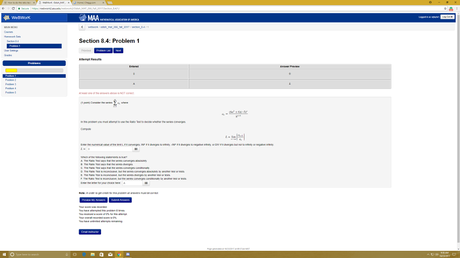Click the WeBWorK logo in the sidebar header
This screenshot has height=258, width=460.
6,18
